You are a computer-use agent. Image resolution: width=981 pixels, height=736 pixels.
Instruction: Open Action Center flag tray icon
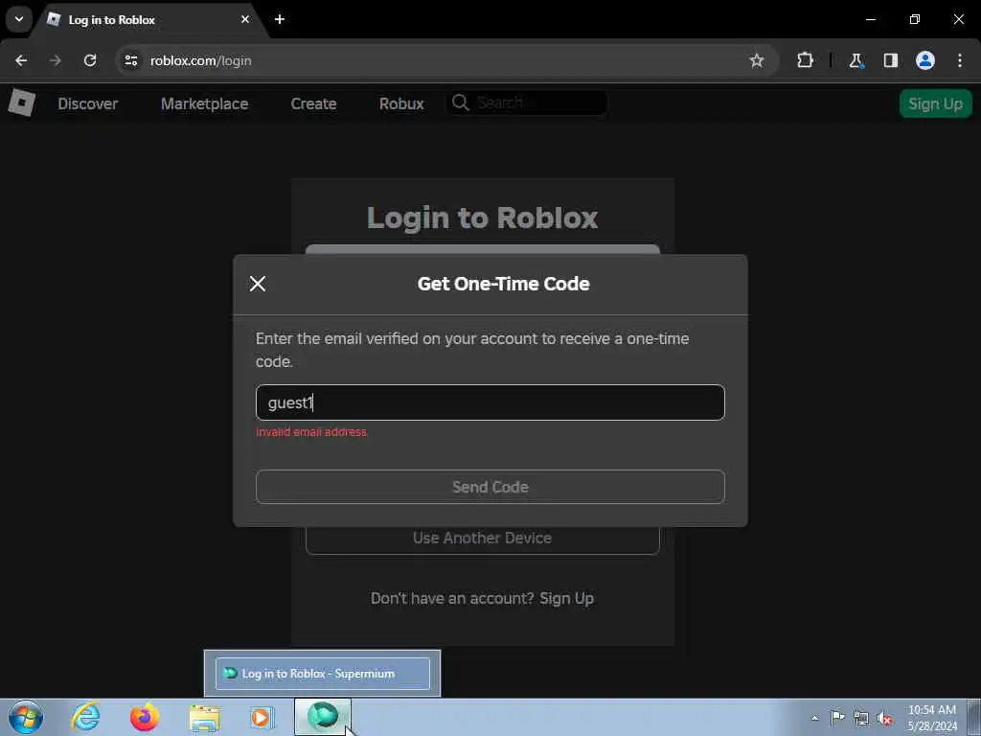[x=837, y=717]
